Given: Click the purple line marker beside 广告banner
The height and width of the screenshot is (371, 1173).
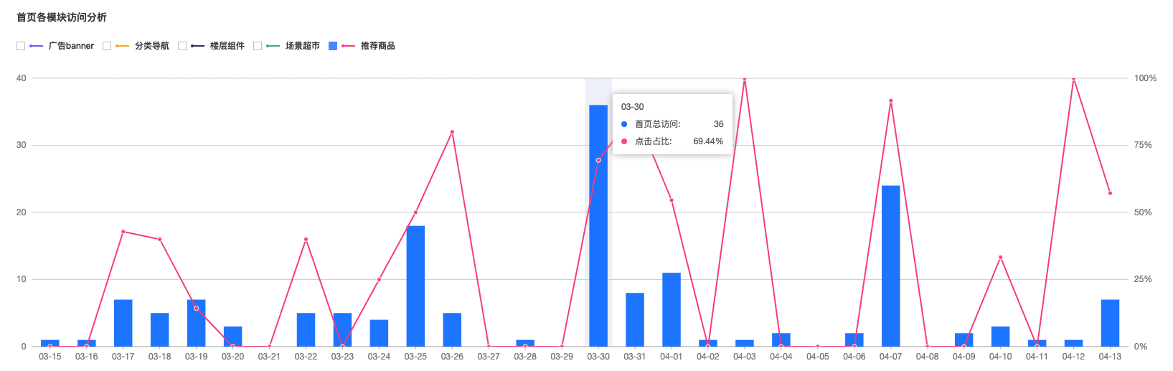Looking at the screenshot, I should tap(36, 46).
